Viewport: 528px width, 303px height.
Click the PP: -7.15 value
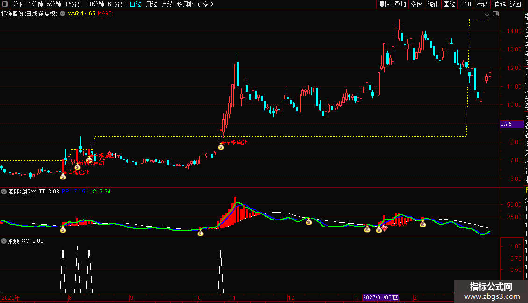pos(73,192)
